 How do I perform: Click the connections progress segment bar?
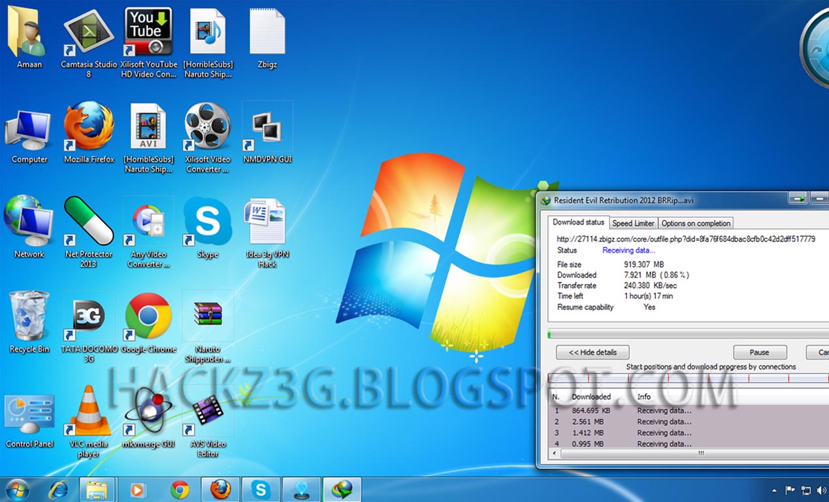pos(688,378)
